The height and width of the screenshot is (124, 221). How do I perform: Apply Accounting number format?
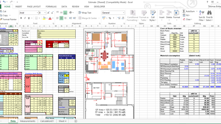coord(104,18)
